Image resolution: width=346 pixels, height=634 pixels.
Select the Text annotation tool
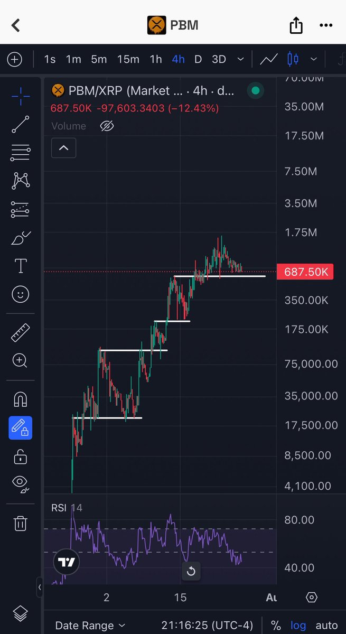tap(20, 266)
